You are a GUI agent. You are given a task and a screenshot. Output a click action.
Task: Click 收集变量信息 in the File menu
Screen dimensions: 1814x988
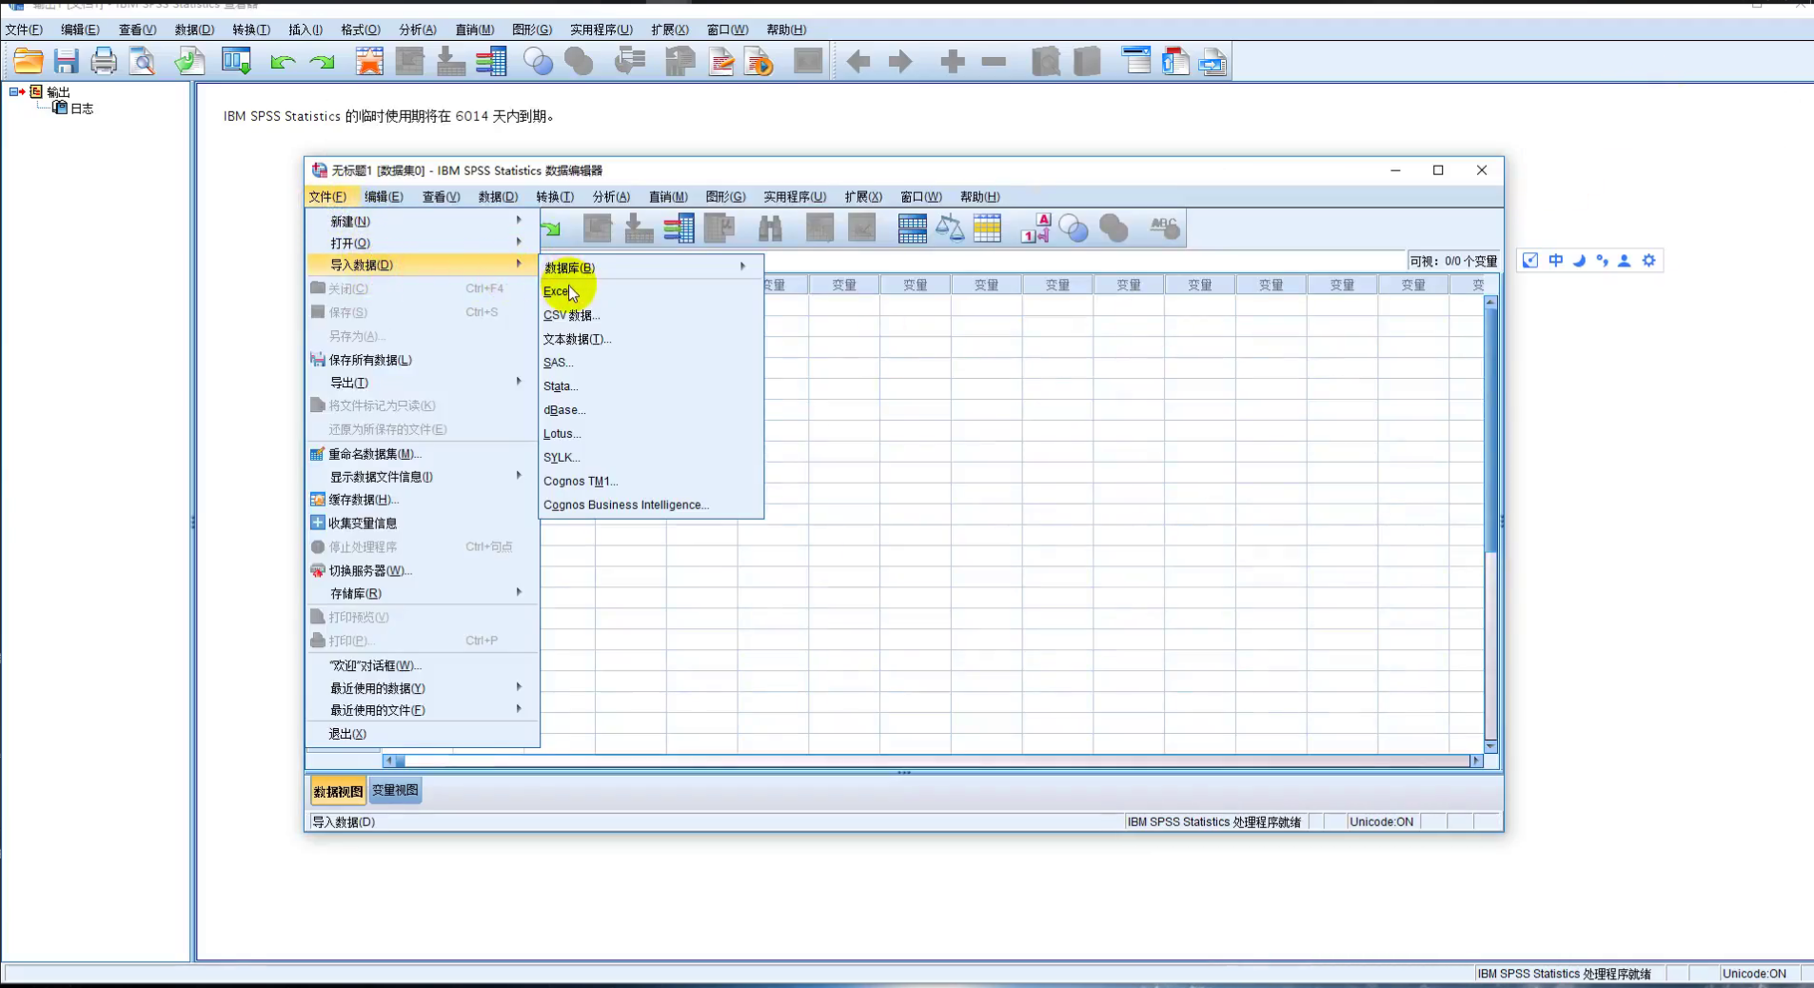pyautogui.click(x=423, y=524)
